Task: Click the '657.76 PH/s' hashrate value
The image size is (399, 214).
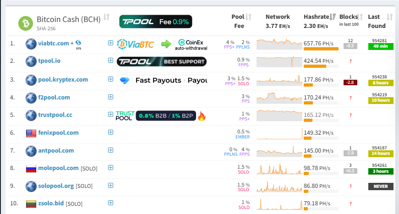Action: 318,44
